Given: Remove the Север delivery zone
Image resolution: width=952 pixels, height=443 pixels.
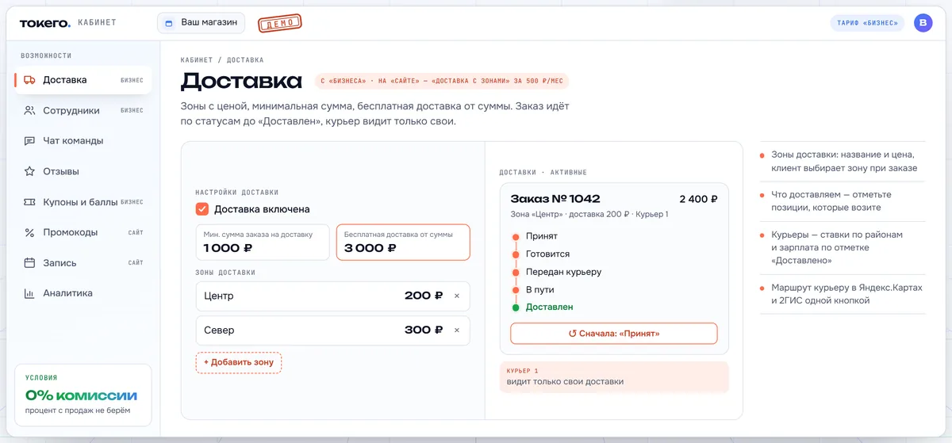Looking at the screenshot, I should pyautogui.click(x=457, y=330).
